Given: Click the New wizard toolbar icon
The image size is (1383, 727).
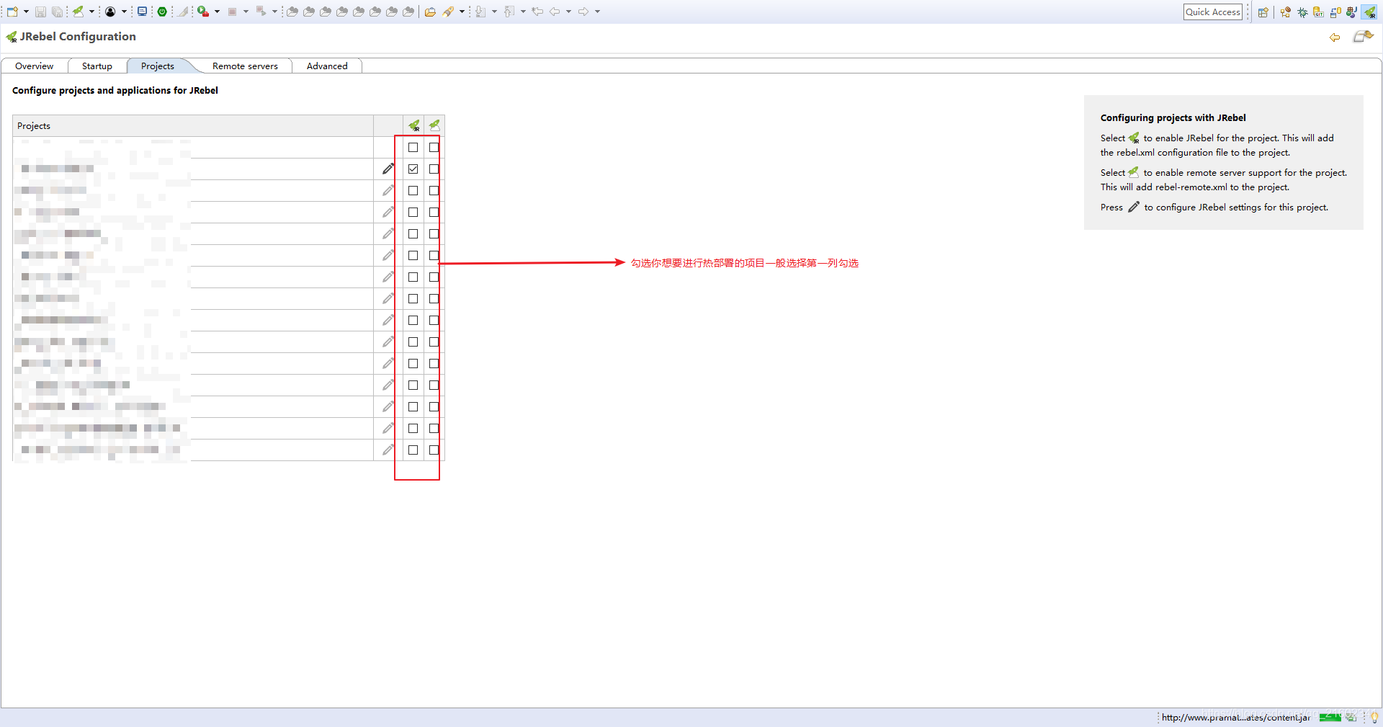Looking at the screenshot, I should tap(12, 12).
